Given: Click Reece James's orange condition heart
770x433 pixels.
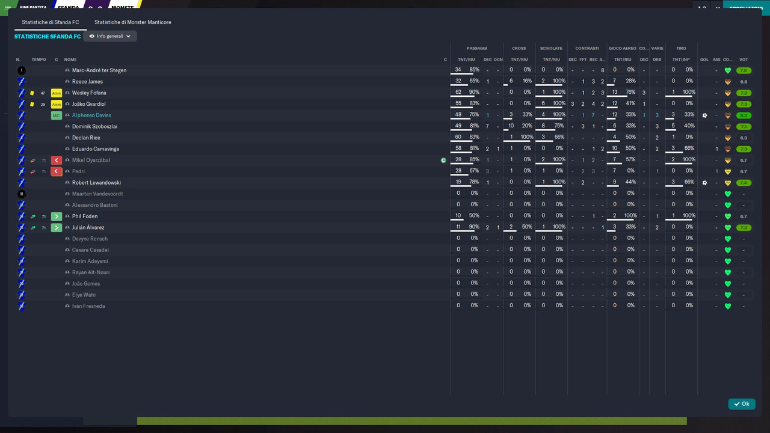Looking at the screenshot, I should pos(728,82).
